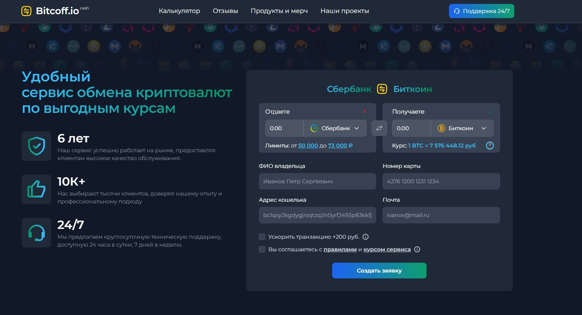Set minimum limit 50 000
The height and width of the screenshot is (315, 582).
[x=308, y=146]
